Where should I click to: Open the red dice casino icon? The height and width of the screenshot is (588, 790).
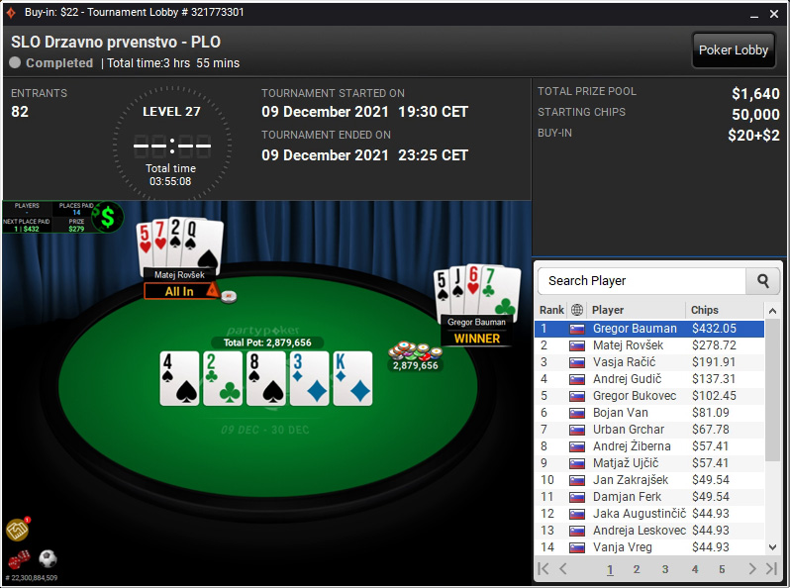point(19,559)
